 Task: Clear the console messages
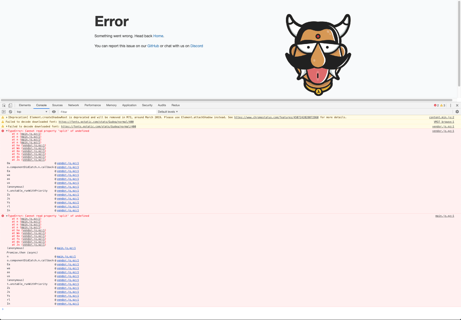coord(10,112)
